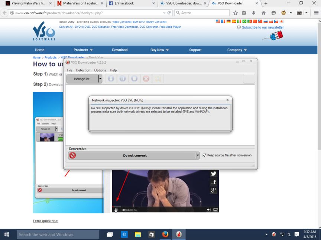
Task: Click Support in the site navigation
Action: tap(195, 50)
